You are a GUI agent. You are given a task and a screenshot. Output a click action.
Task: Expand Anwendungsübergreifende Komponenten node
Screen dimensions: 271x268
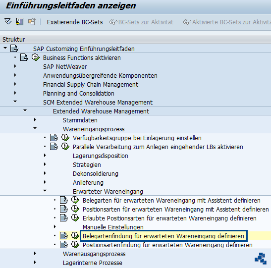[15, 75]
